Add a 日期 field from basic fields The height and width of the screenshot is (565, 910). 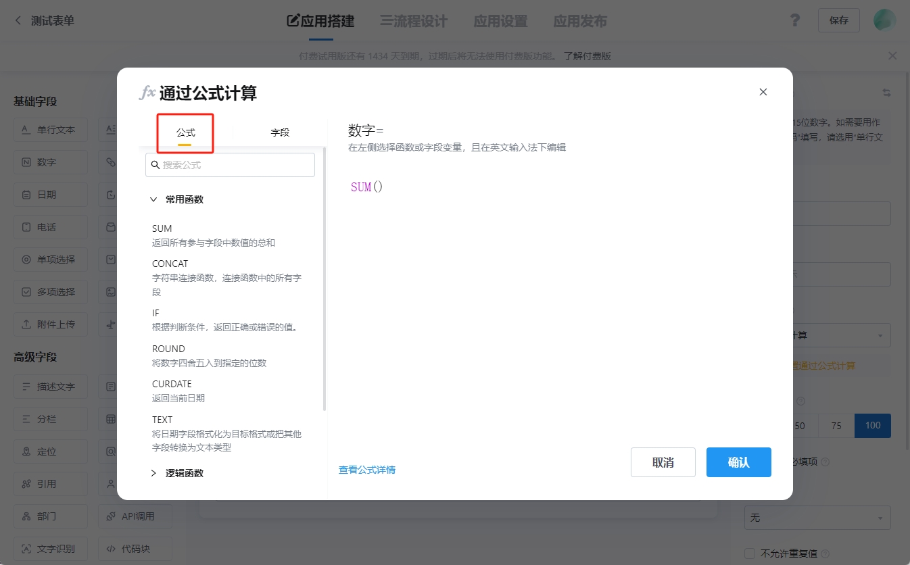[x=51, y=194]
